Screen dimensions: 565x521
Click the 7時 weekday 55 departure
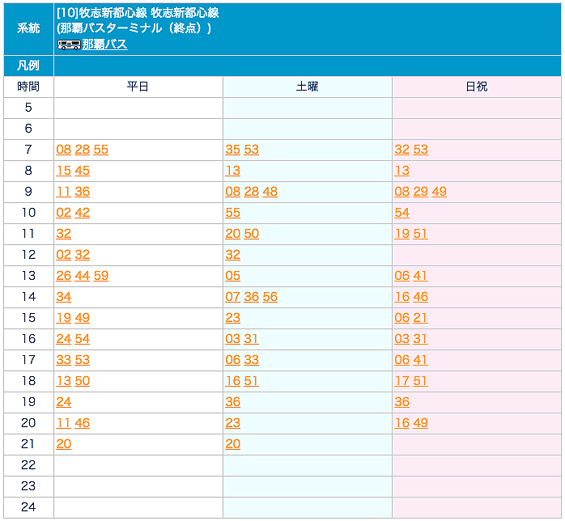click(100, 150)
